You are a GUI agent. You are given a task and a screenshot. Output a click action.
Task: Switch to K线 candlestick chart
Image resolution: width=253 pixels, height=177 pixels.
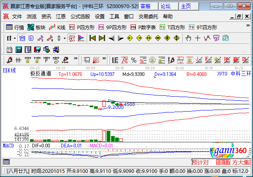57,27
